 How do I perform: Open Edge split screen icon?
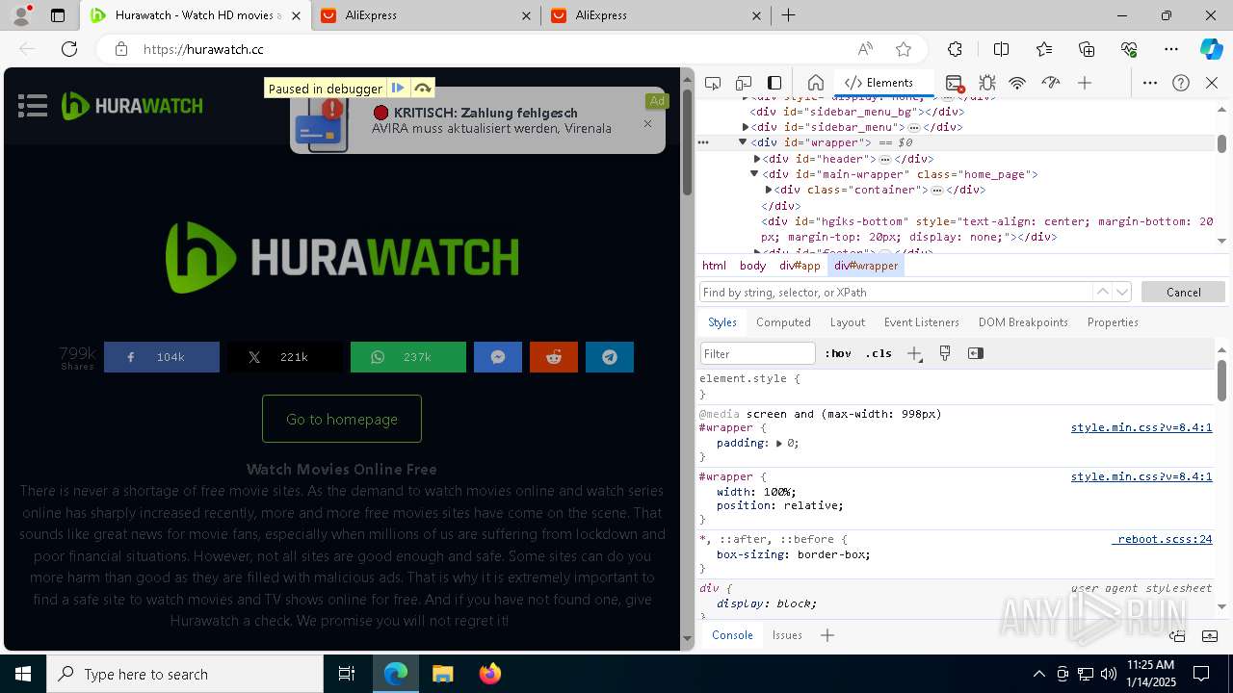click(x=1001, y=49)
